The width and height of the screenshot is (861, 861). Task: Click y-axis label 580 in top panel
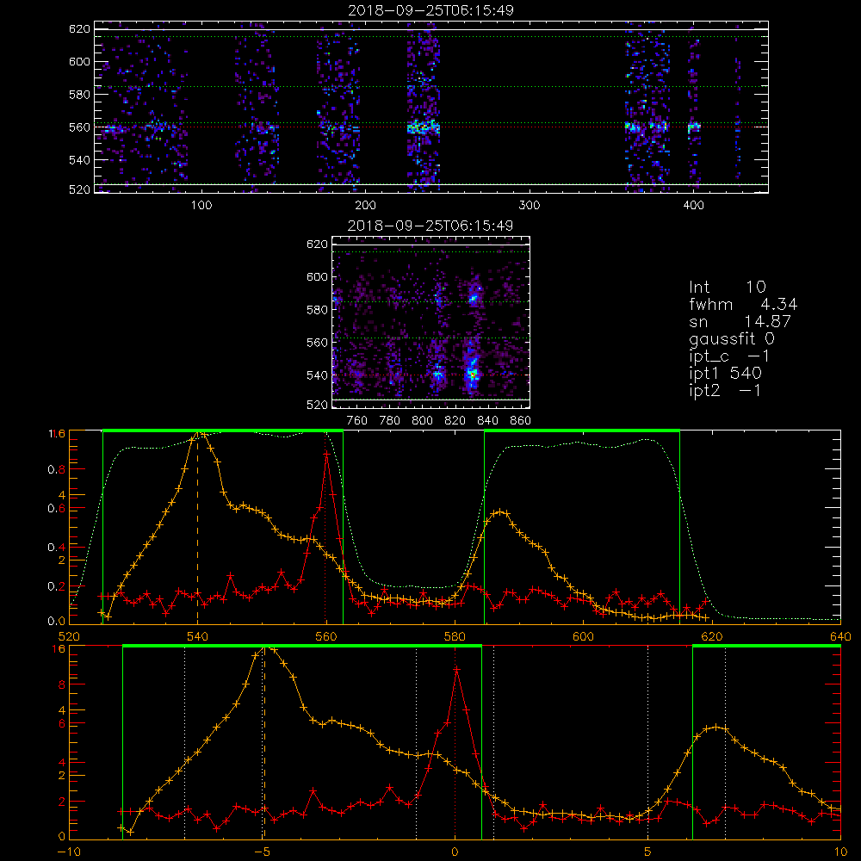coord(79,95)
